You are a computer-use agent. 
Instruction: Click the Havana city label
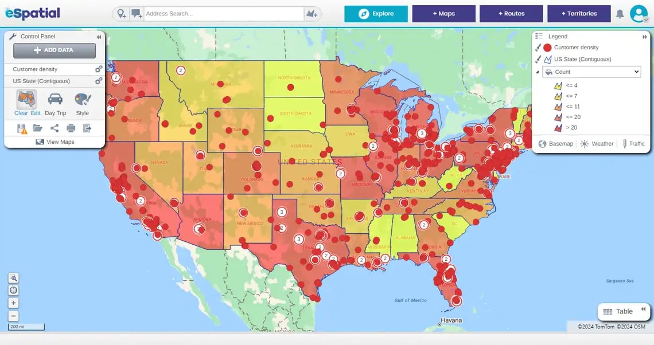click(x=451, y=320)
